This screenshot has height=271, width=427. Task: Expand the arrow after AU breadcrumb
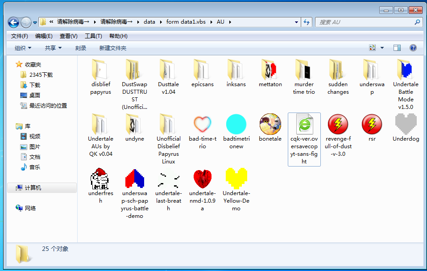coord(230,22)
